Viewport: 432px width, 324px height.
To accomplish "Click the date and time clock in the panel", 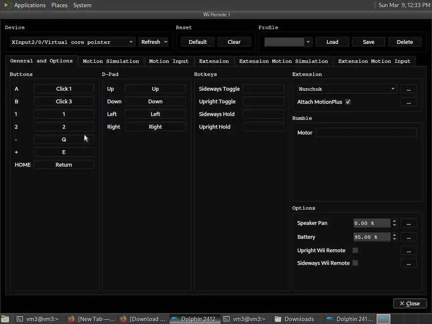I will (404, 5).
